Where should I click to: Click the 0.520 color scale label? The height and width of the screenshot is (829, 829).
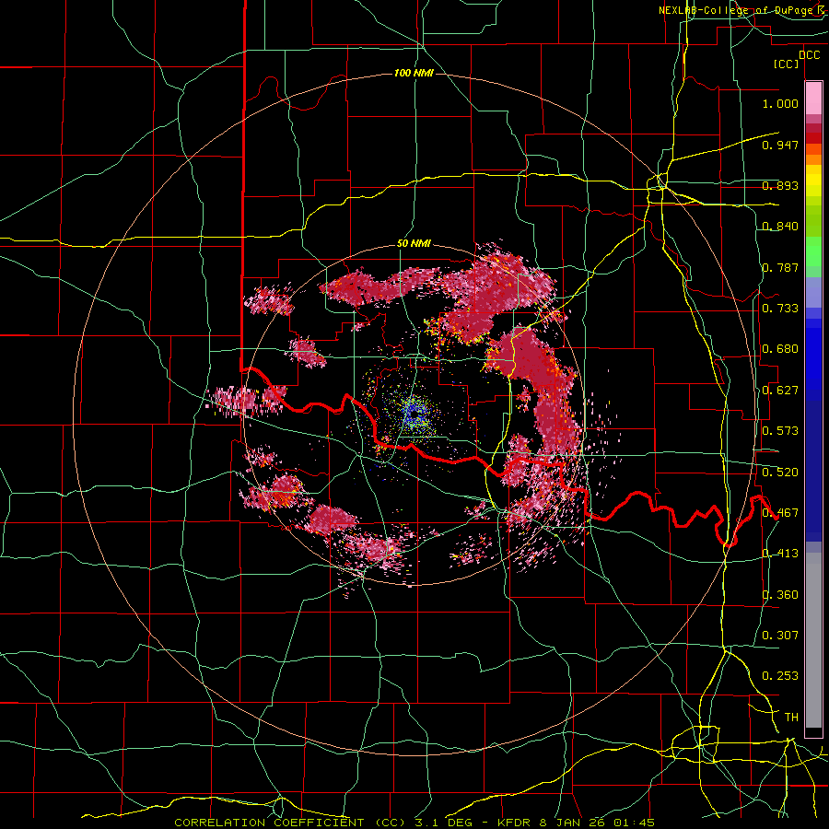tap(780, 473)
